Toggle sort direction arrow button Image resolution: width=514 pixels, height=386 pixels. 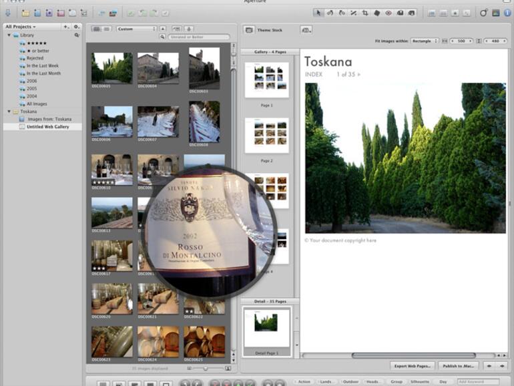pyautogui.click(x=163, y=29)
